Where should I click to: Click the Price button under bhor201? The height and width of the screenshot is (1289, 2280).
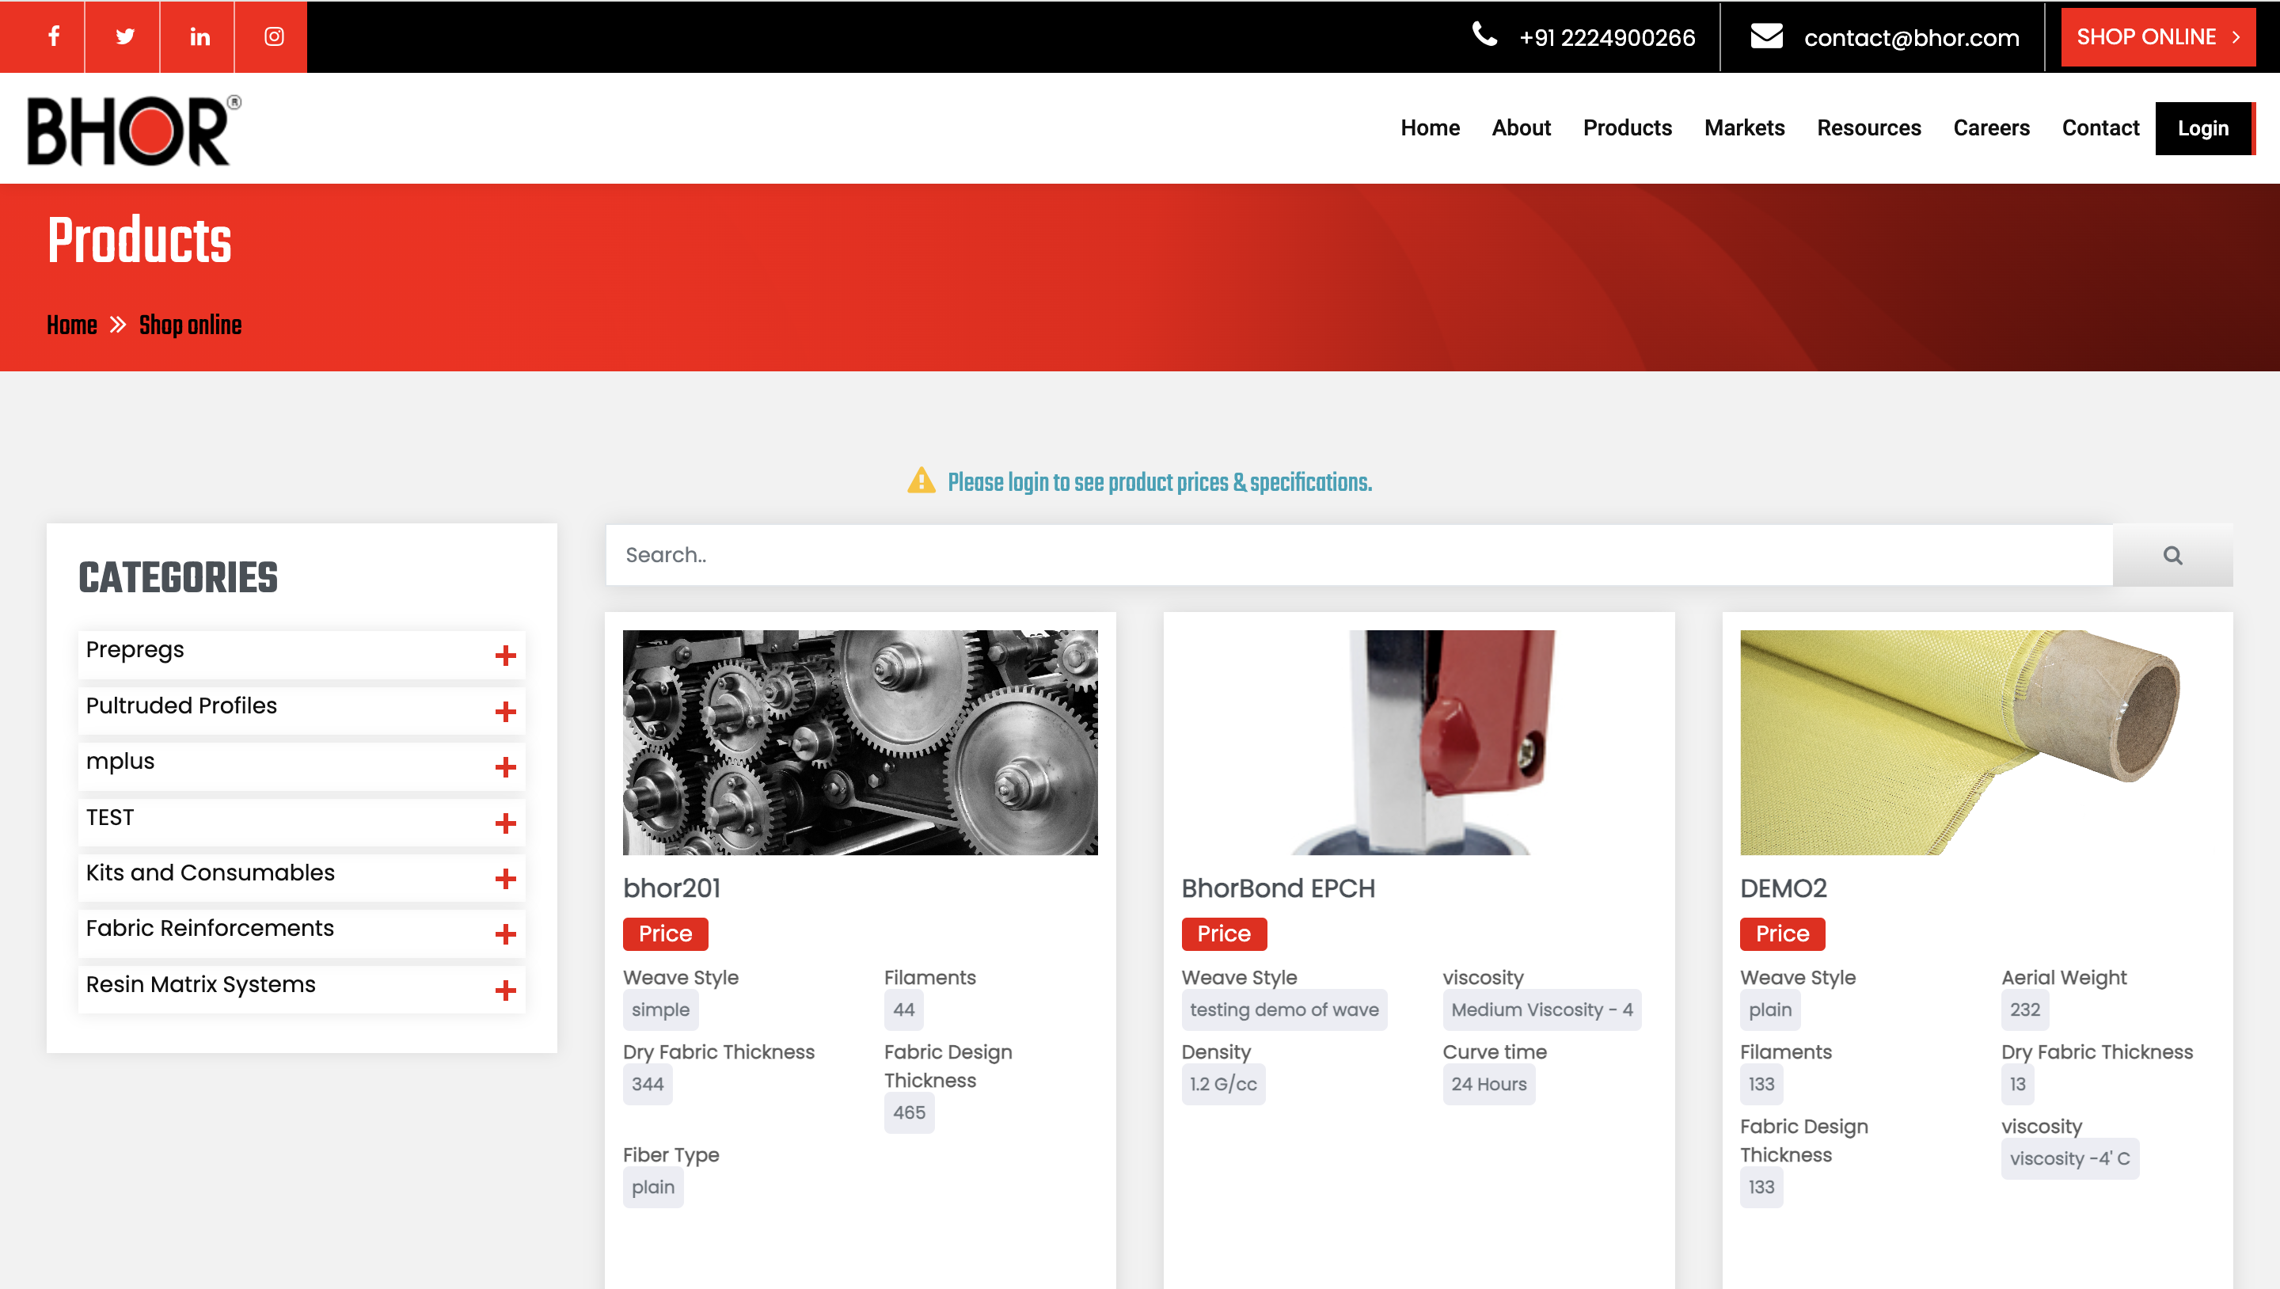coord(665,934)
